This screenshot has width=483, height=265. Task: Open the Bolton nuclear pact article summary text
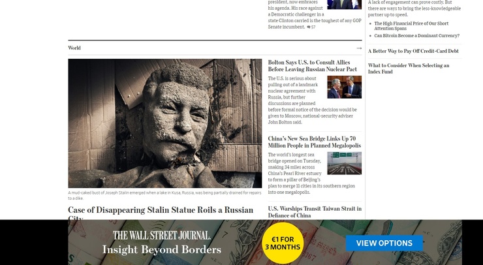312,100
